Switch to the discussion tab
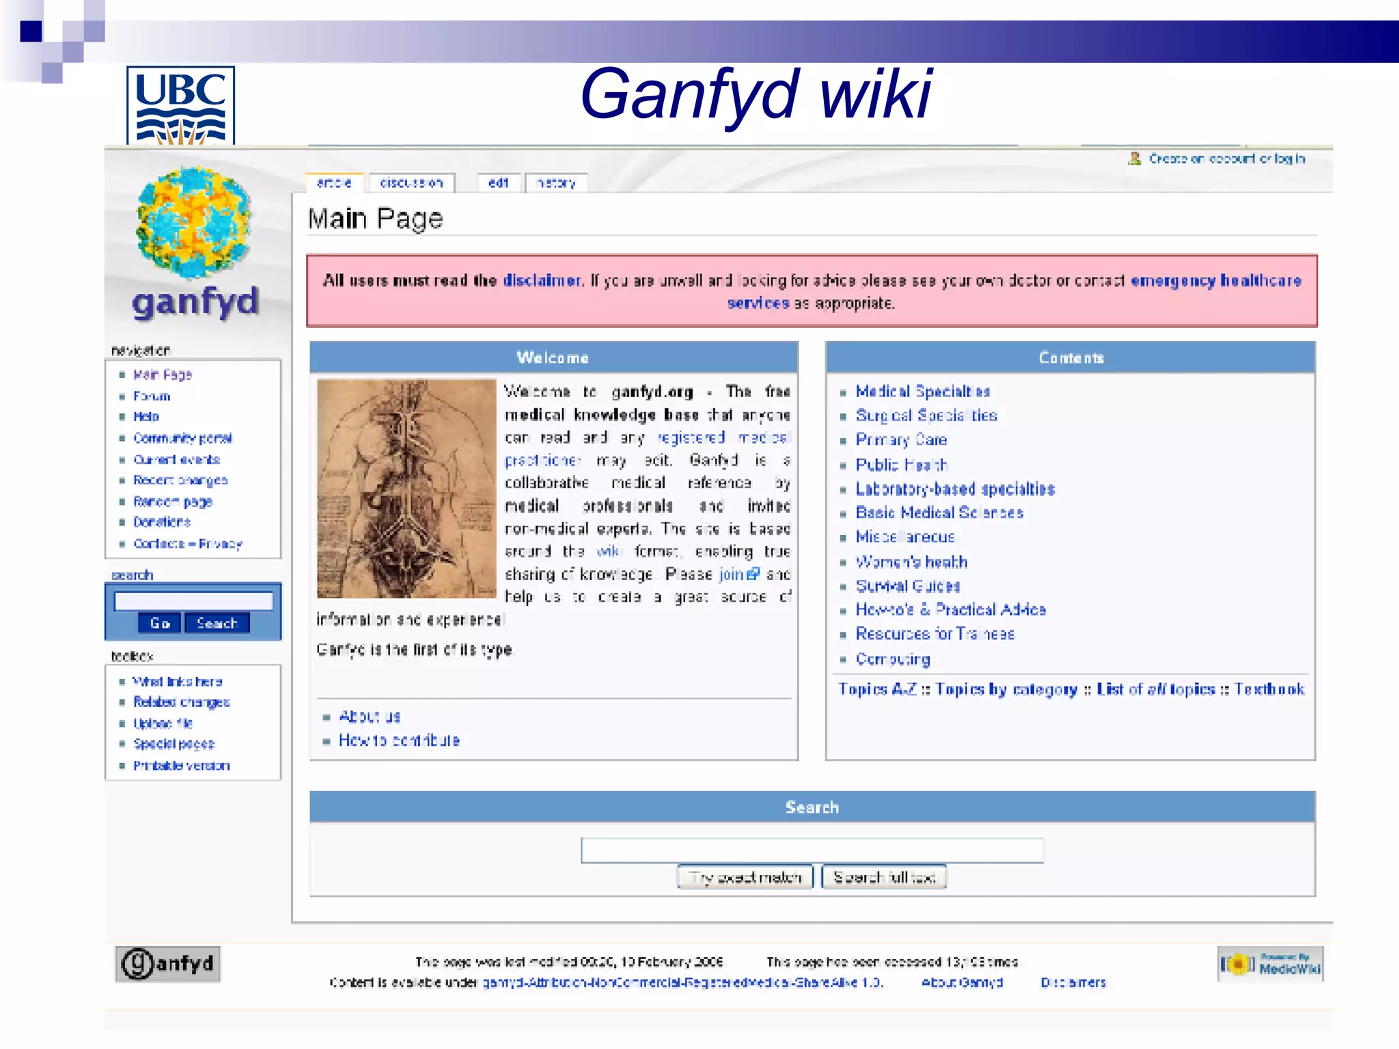 [411, 183]
